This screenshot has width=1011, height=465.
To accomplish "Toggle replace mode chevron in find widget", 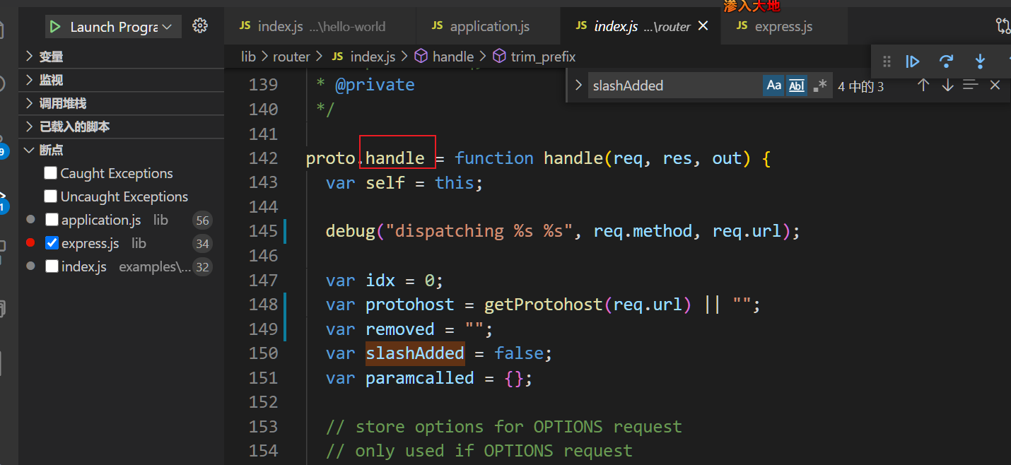I will click(578, 86).
